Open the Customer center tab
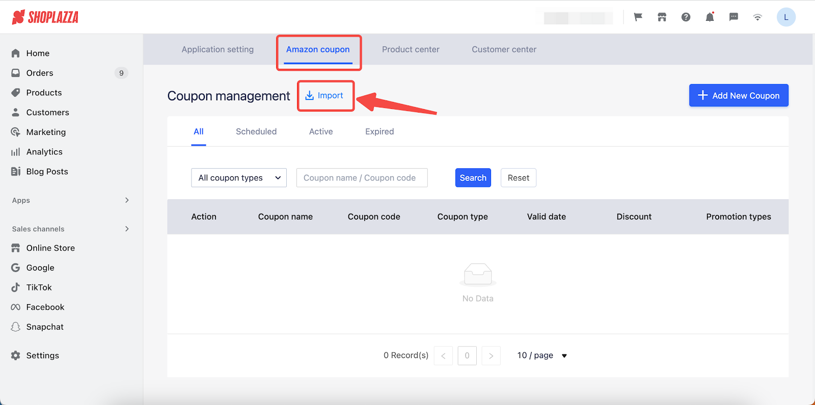This screenshot has width=815, height=405. (504, 49)
